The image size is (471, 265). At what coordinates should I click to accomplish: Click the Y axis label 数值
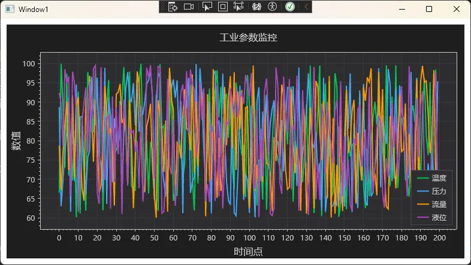click(16, 141)
